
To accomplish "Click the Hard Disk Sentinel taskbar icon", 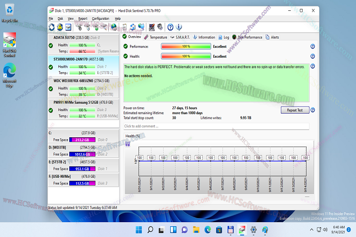I will (x=242, y=230).
